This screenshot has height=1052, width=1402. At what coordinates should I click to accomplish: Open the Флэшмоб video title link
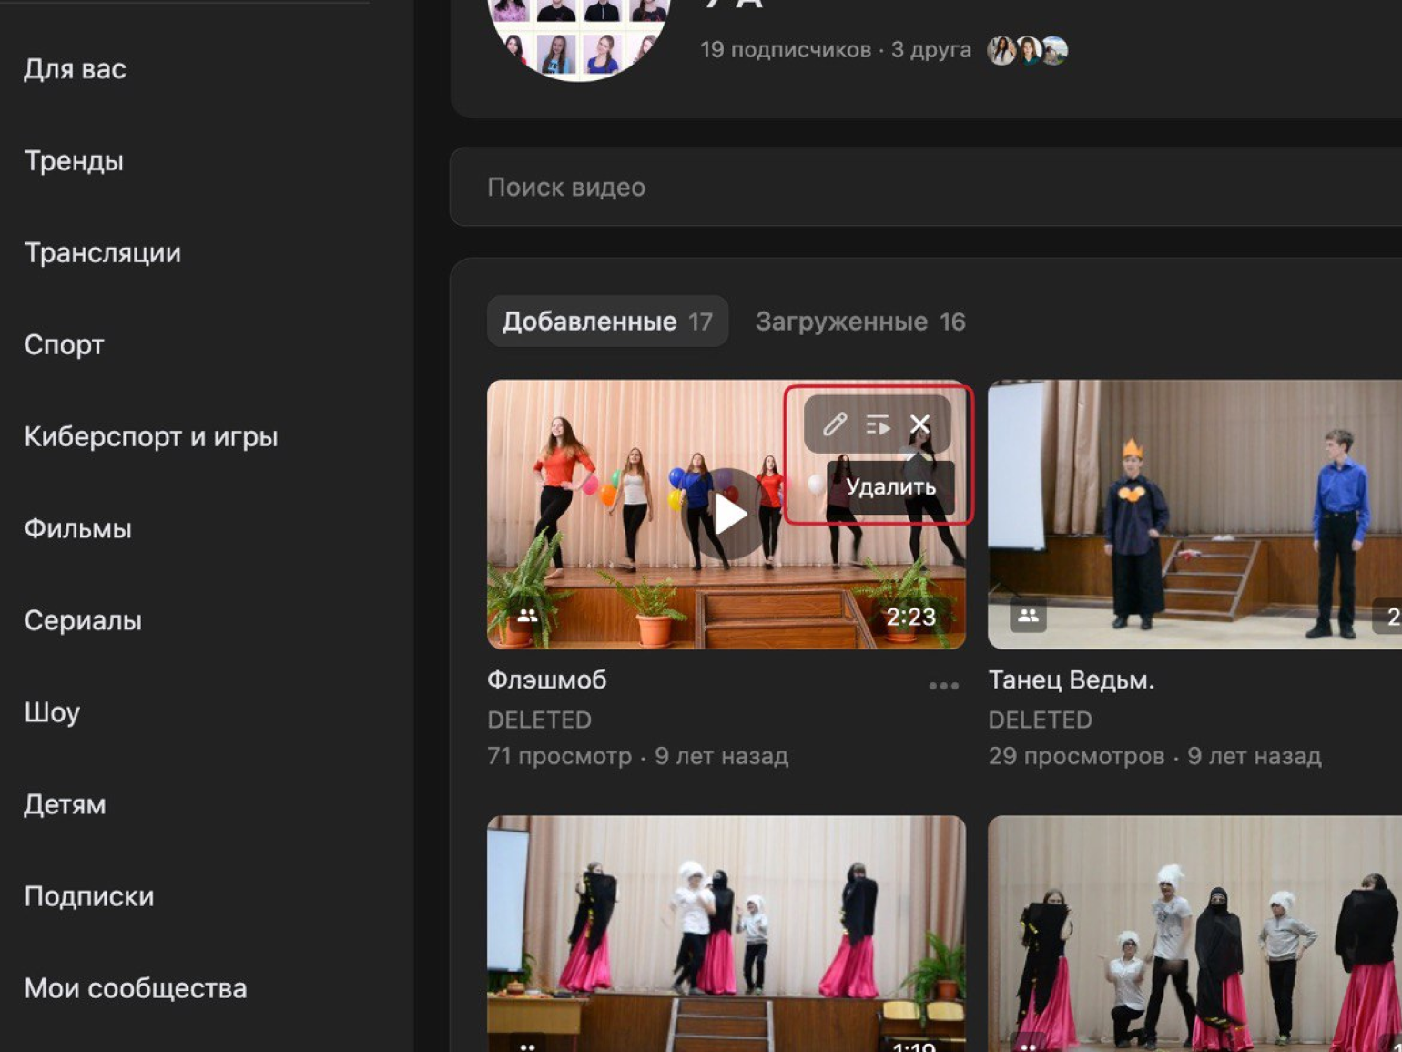click(547, 680)
